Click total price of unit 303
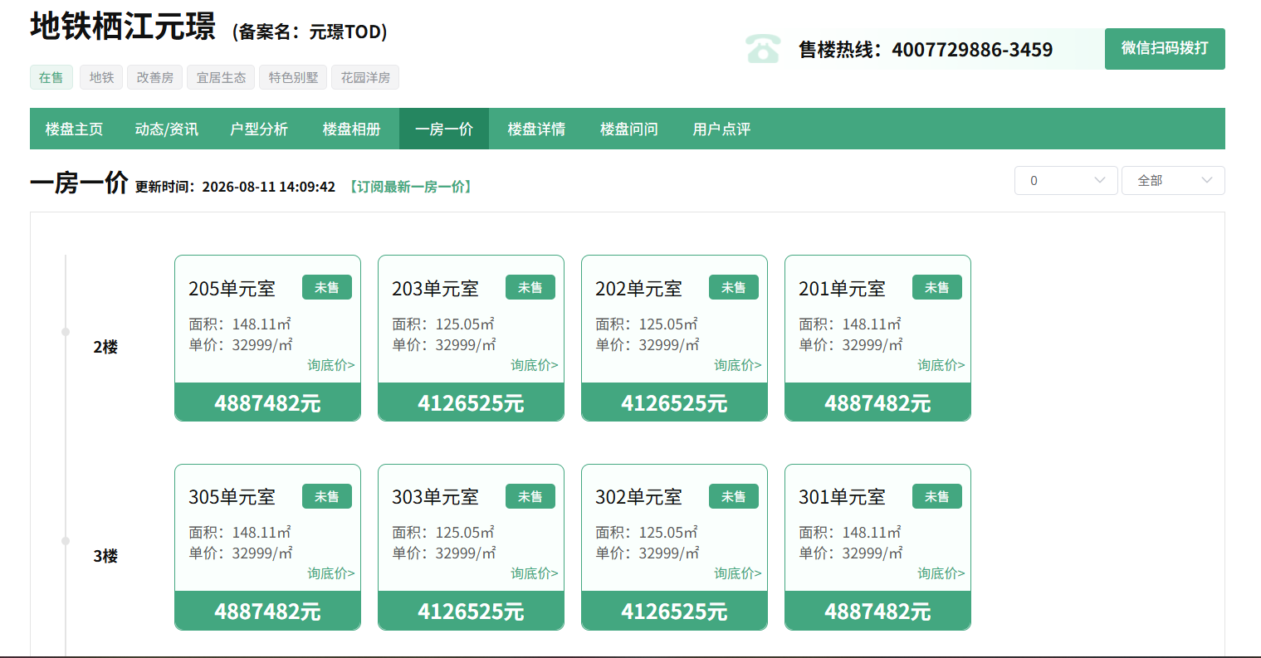The width and height of the screenshot is (1261, 658). click(471, 612)
